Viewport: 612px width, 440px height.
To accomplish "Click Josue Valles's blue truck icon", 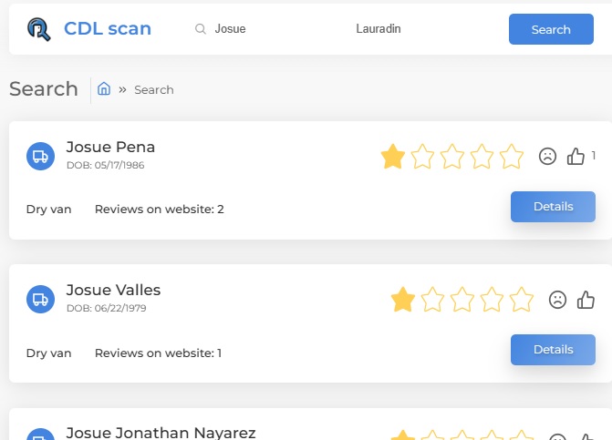I will (x=41, y=300).
